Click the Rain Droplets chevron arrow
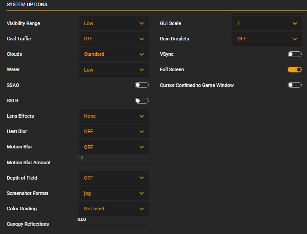This screenshot has height=234, width=307. click(x=295, y=39)
